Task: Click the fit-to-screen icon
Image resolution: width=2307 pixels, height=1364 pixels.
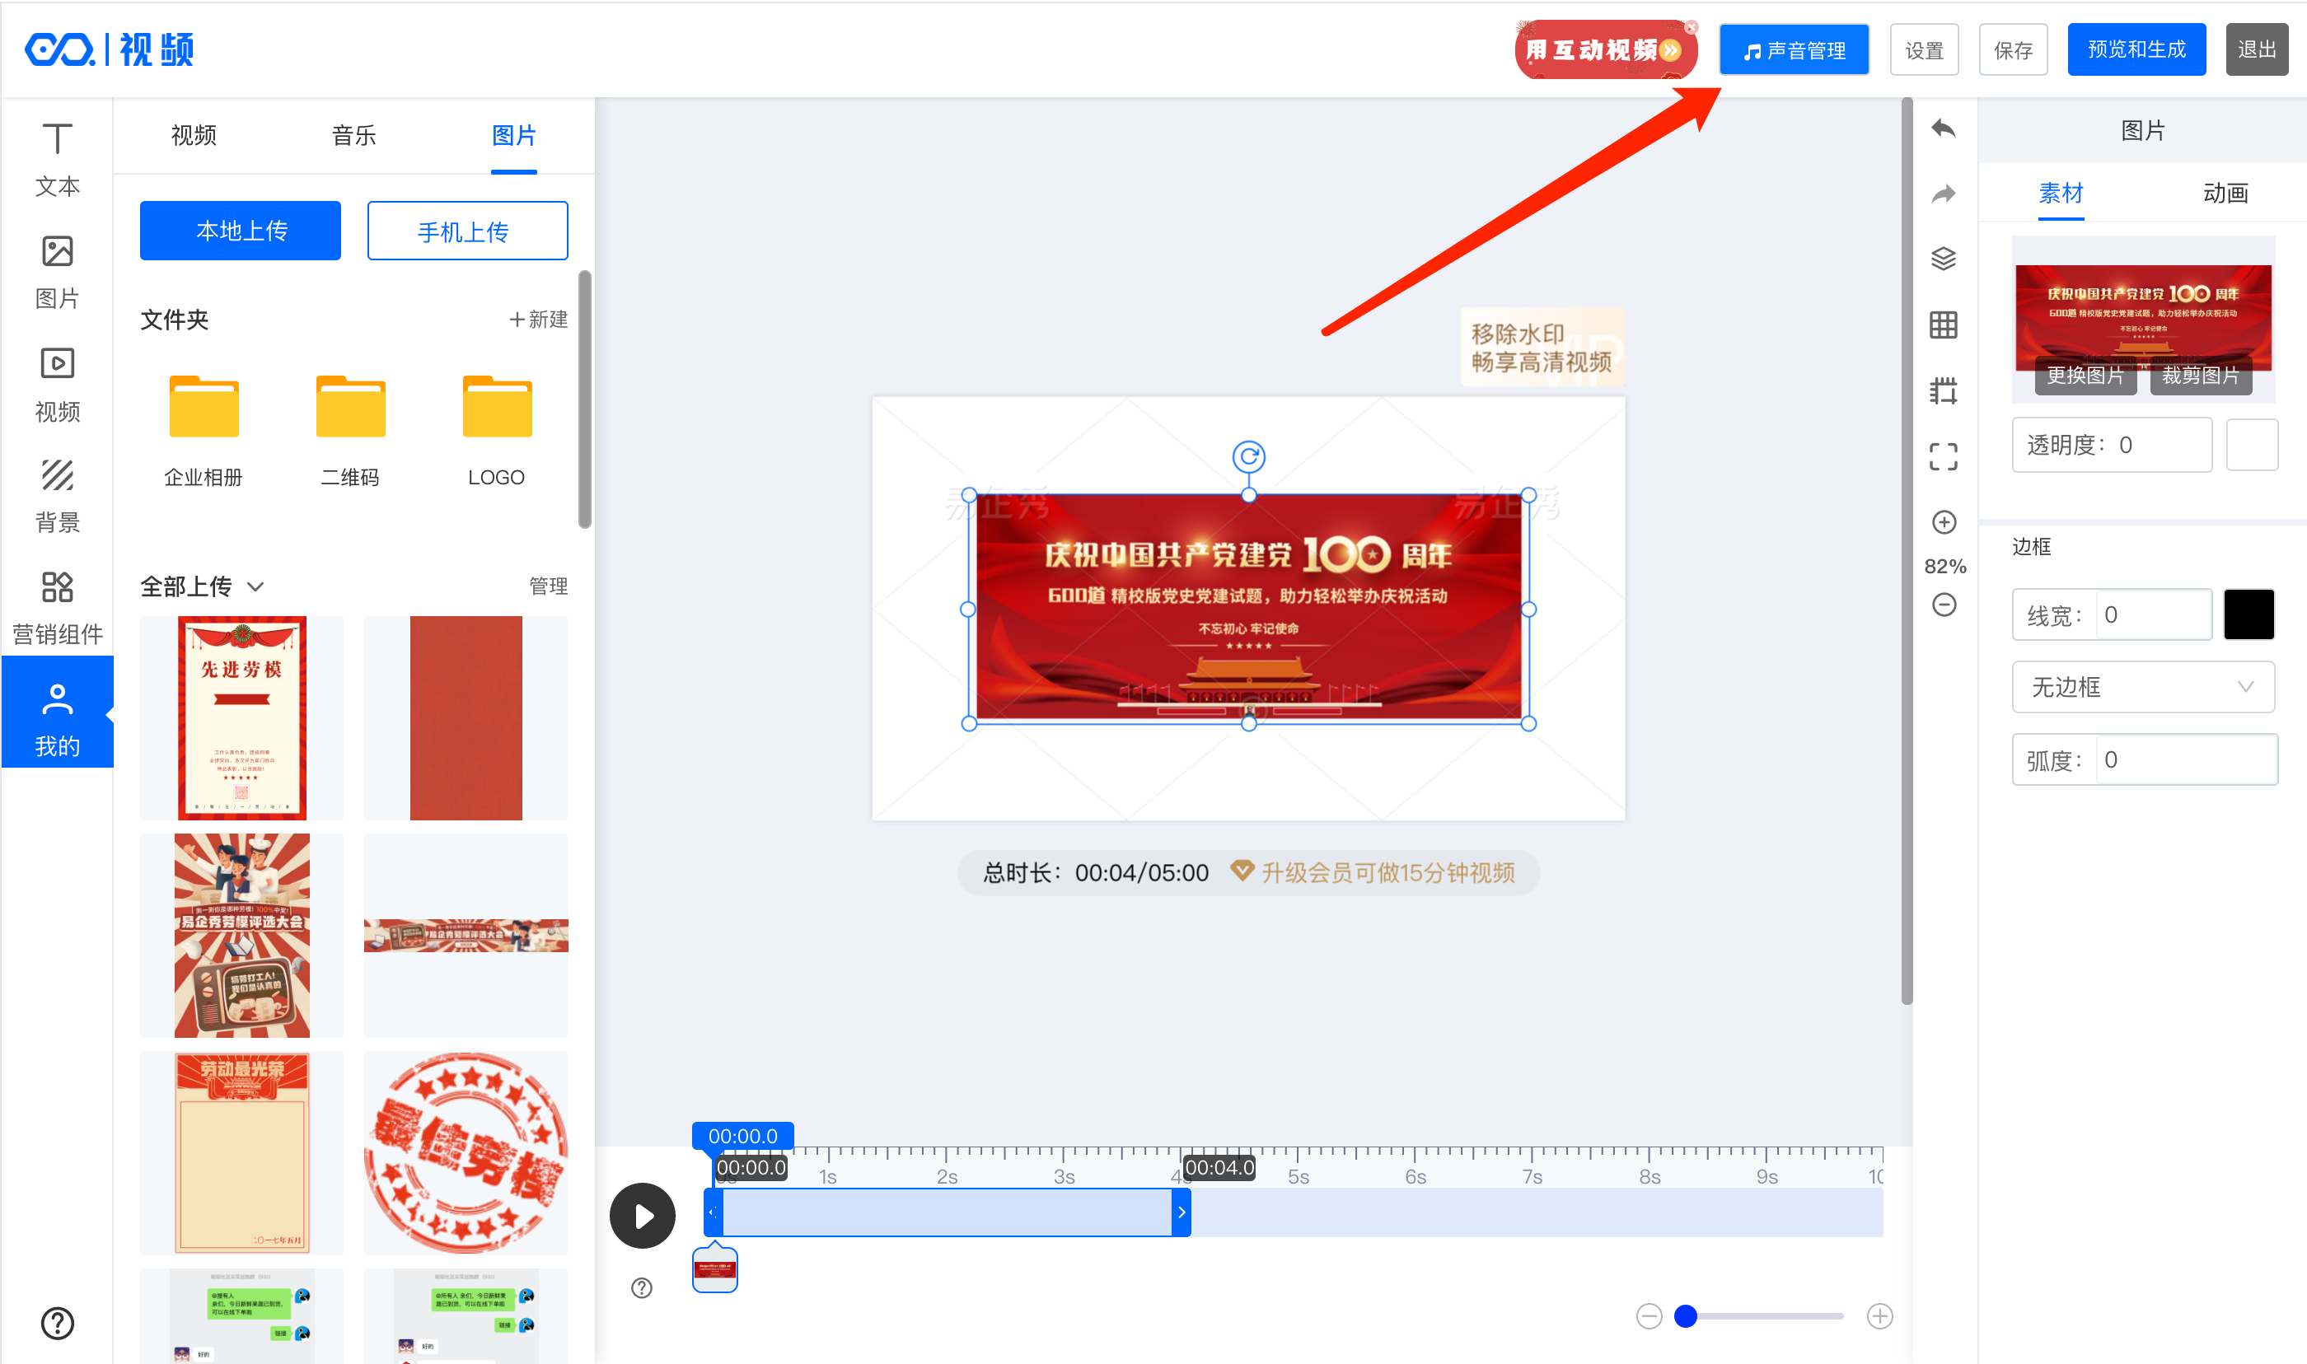Action: [x=1942, y=455]
